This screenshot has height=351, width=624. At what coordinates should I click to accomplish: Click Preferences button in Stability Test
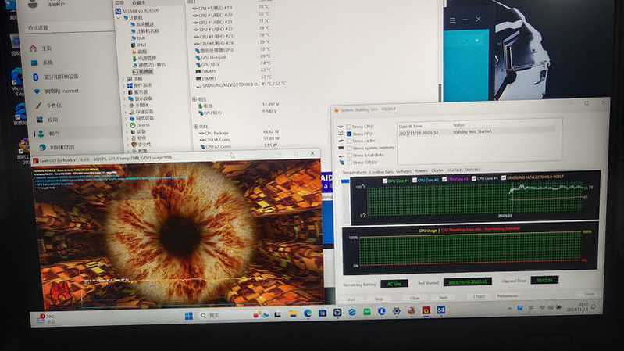[508, 296]
